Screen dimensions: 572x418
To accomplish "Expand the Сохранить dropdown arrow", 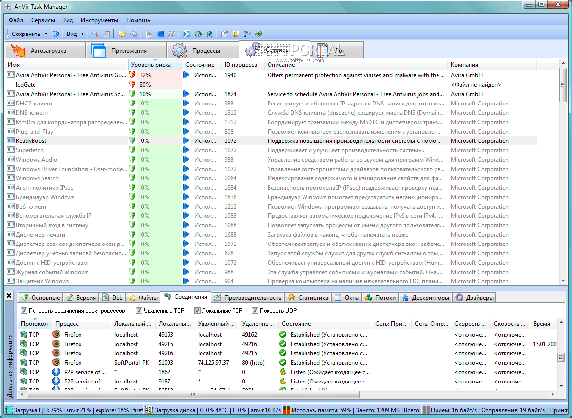I will pos(46,34).
